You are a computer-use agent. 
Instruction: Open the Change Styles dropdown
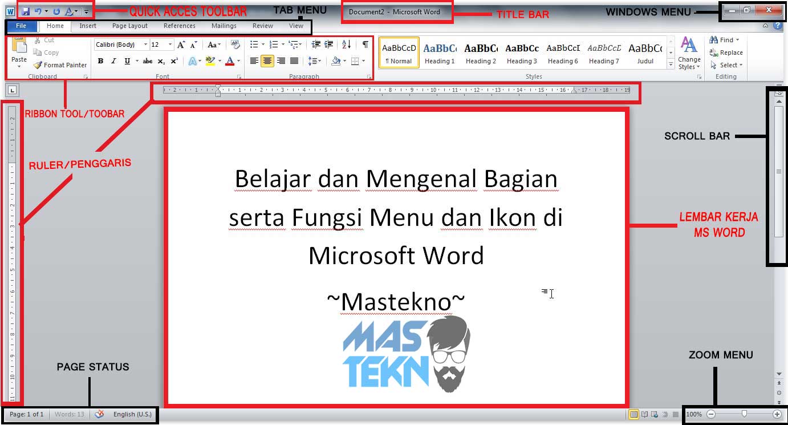click(x=689, y=57)
